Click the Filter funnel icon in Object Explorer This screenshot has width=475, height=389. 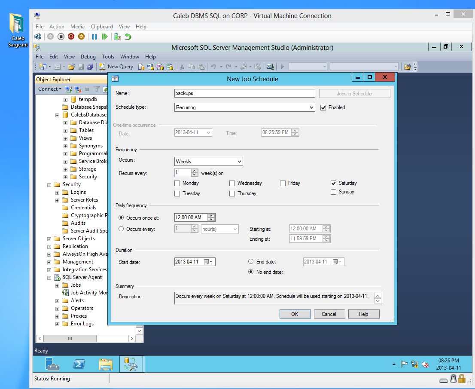click(97, 89)
